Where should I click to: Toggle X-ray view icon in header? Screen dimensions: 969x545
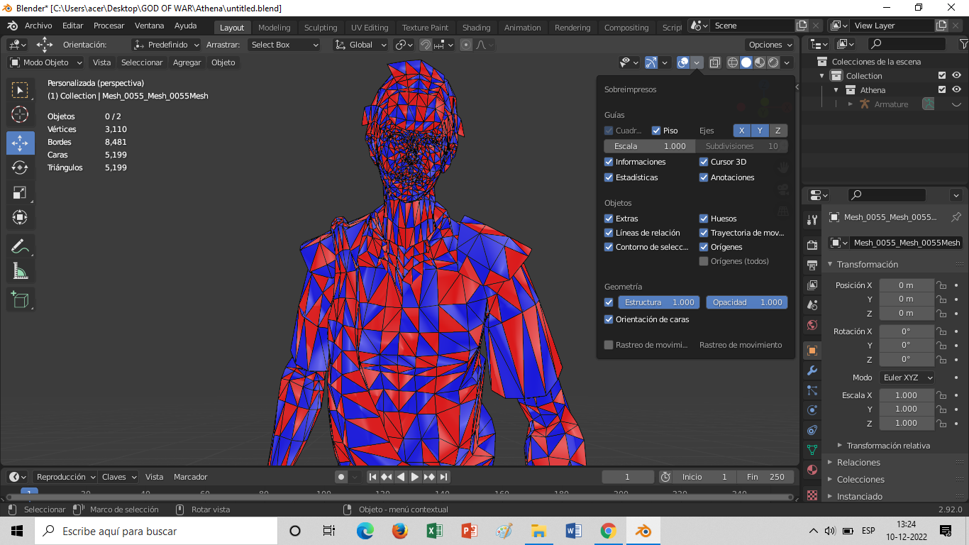tap(714, 62)
